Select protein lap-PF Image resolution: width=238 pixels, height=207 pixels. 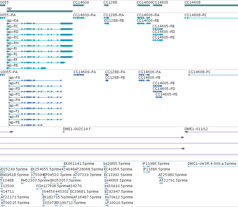tap(14, 117)
